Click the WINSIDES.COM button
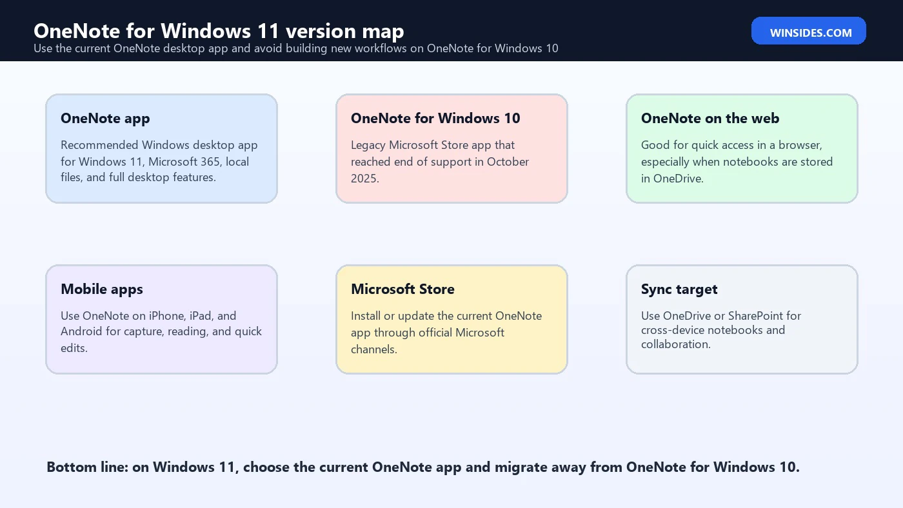This screenshot has height=508, width=903. 809,32
